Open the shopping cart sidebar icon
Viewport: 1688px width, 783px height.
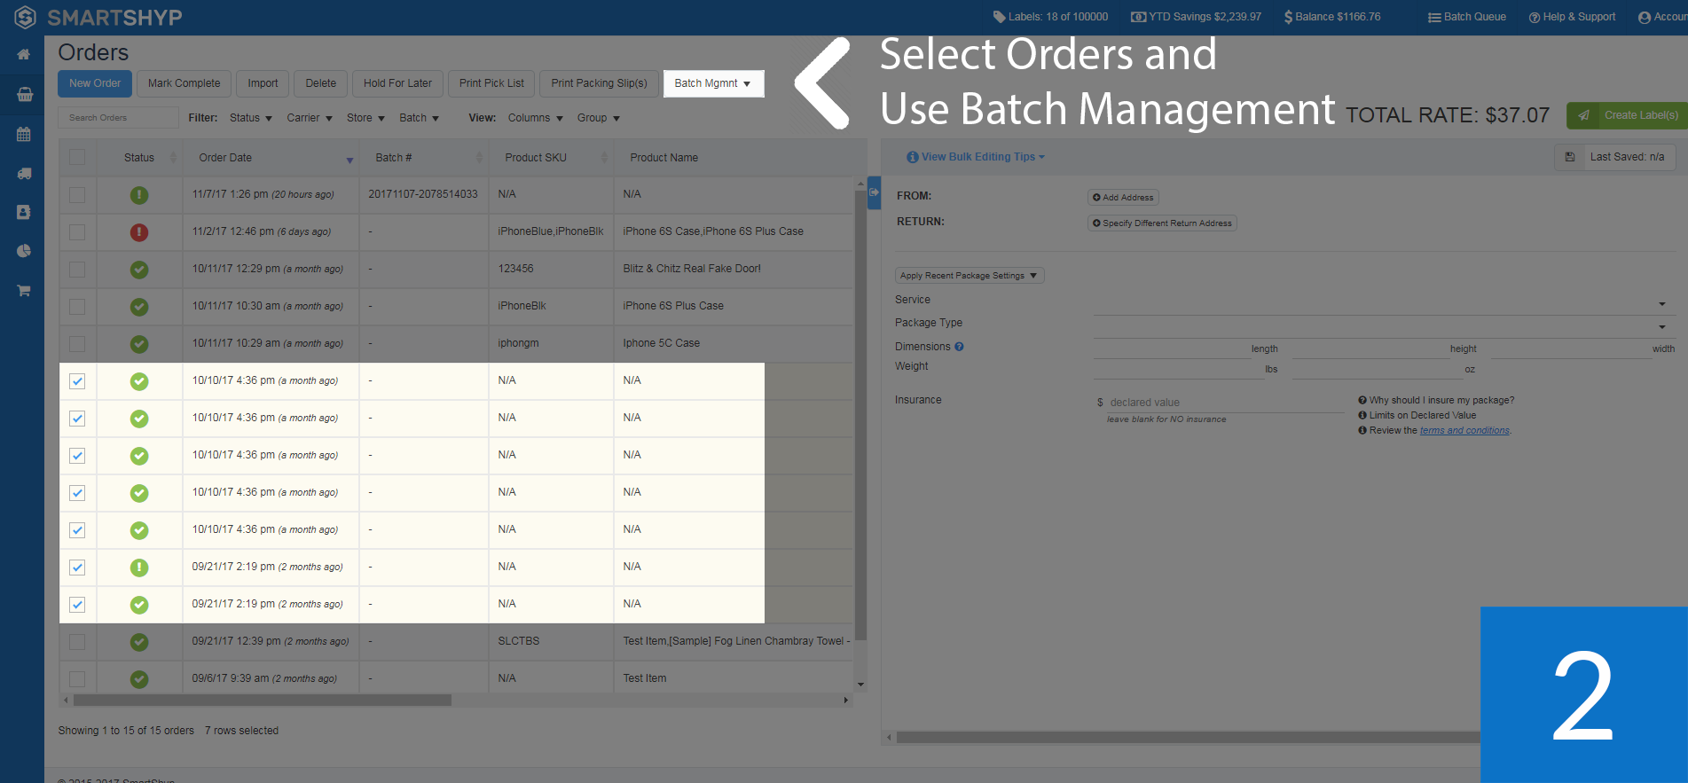coord(24,290)
